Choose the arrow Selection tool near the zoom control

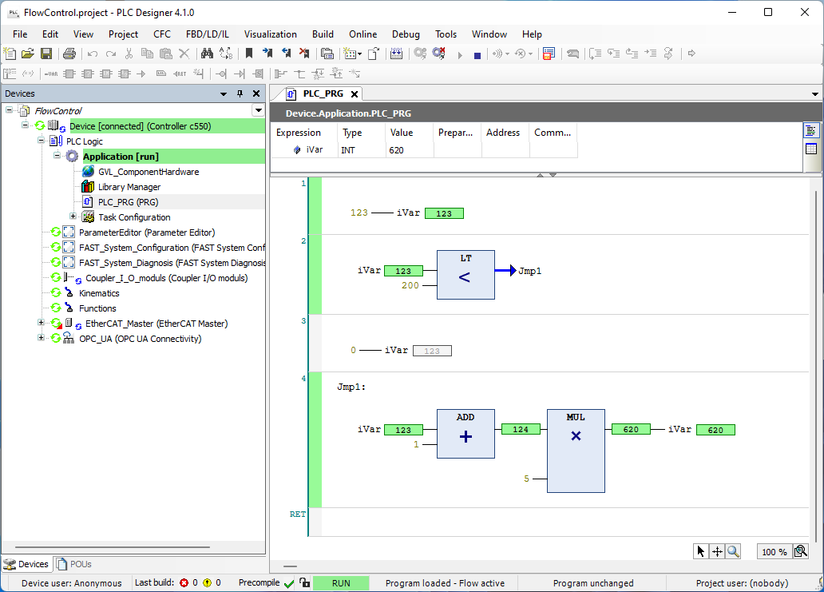(x=700, y=550)
